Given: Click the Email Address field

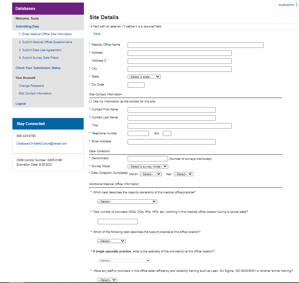Looking at the screenshot, I should (x=172, y=142).
